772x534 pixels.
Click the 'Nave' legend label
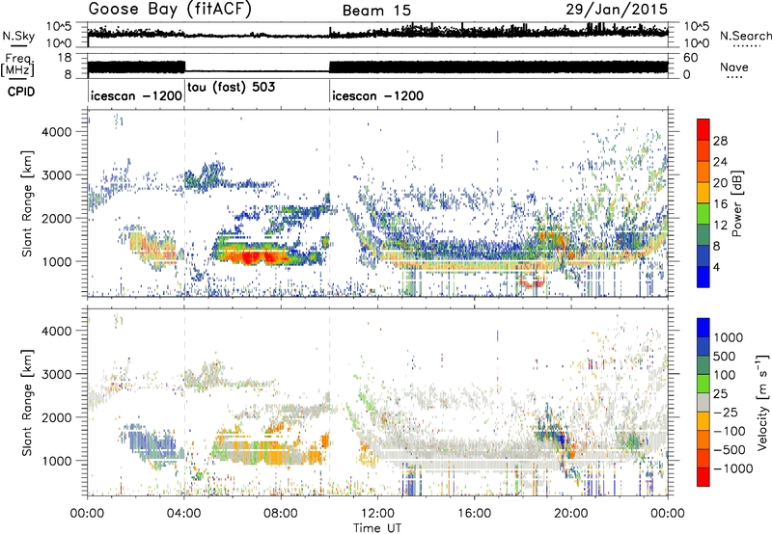coord(734,67)
